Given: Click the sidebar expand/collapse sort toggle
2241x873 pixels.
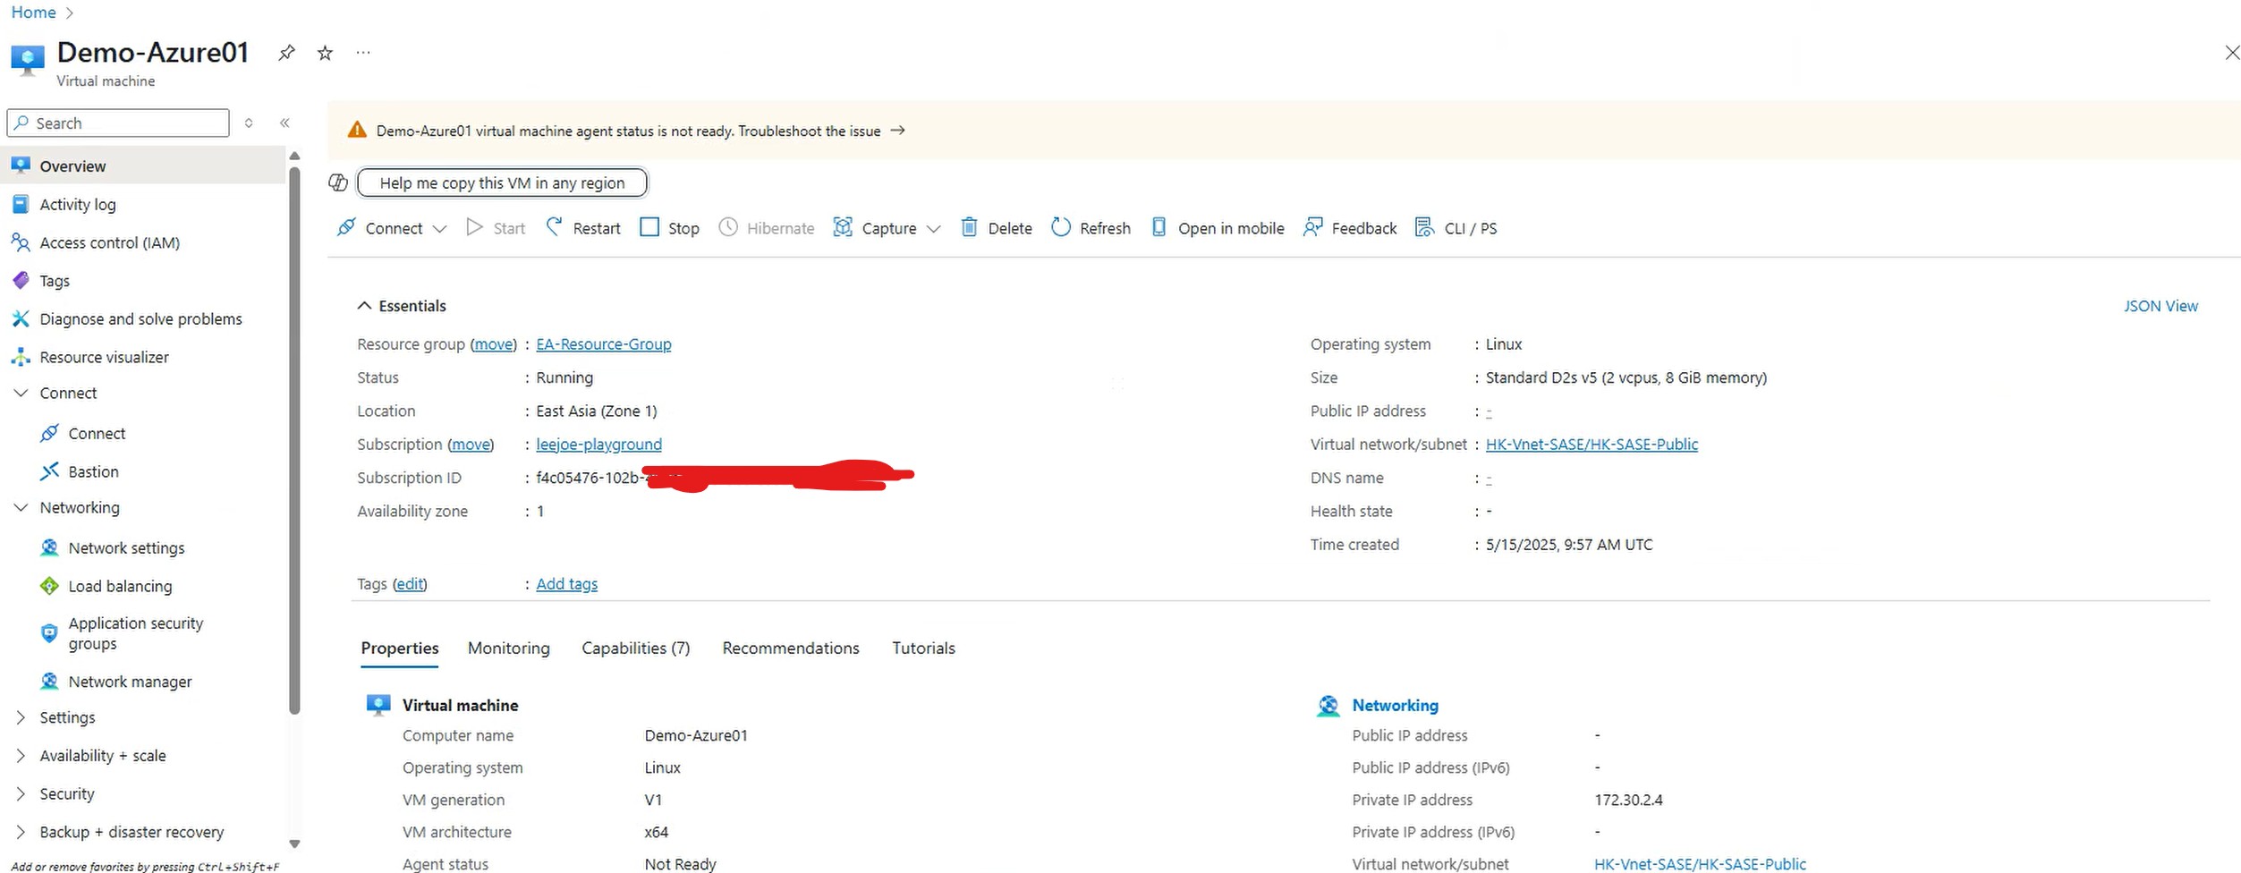Looking at the screenshot, I should click(x=249, y=123).
